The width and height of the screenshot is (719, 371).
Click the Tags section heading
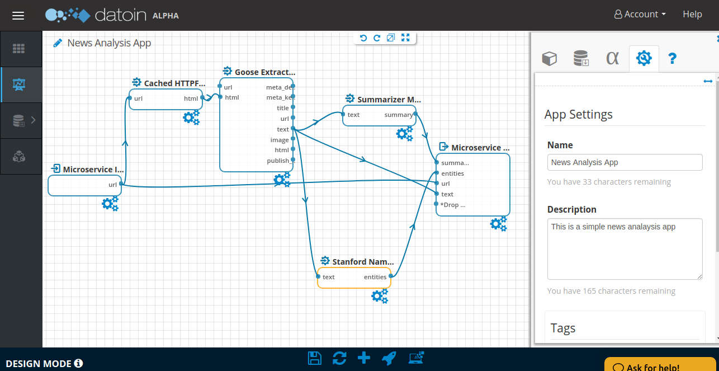coord(562,328)
